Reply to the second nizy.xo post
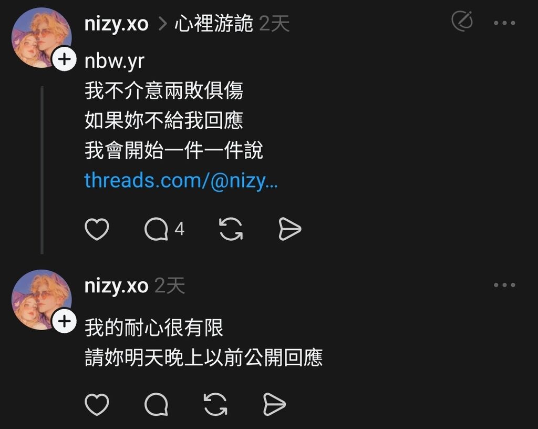Screen dimensions: 538x429 pos(156,405)
